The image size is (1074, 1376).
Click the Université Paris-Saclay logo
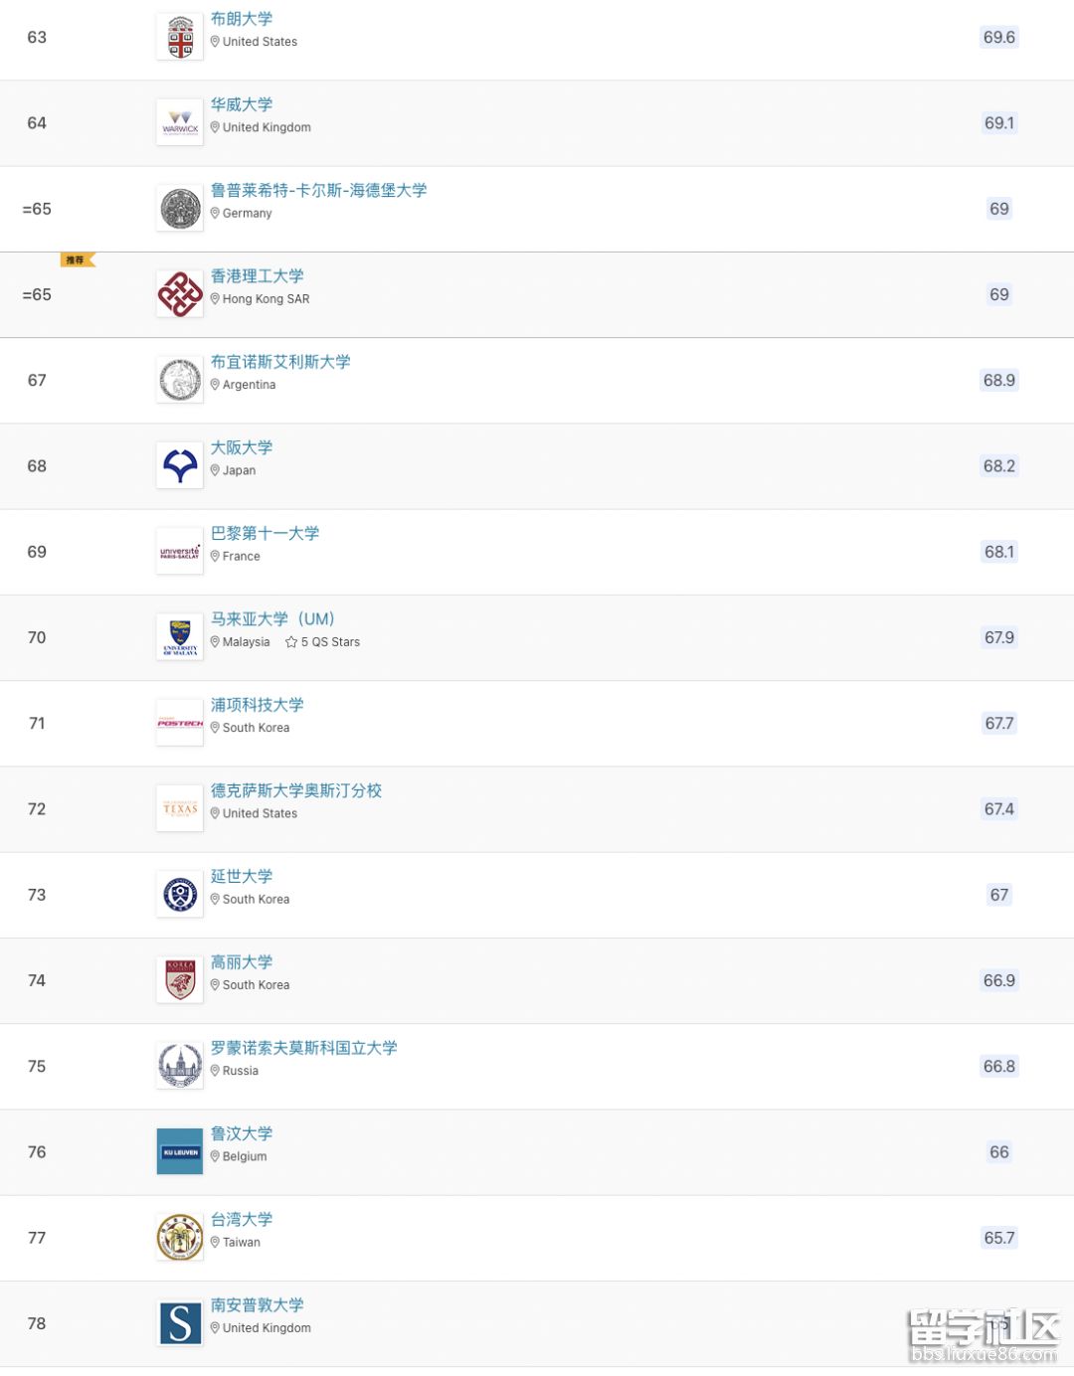tap(180, 552)
